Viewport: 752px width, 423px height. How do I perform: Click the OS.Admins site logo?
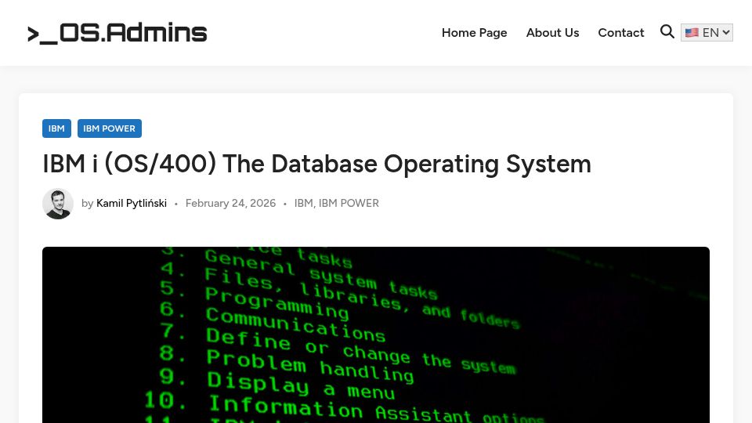(117, 33)
